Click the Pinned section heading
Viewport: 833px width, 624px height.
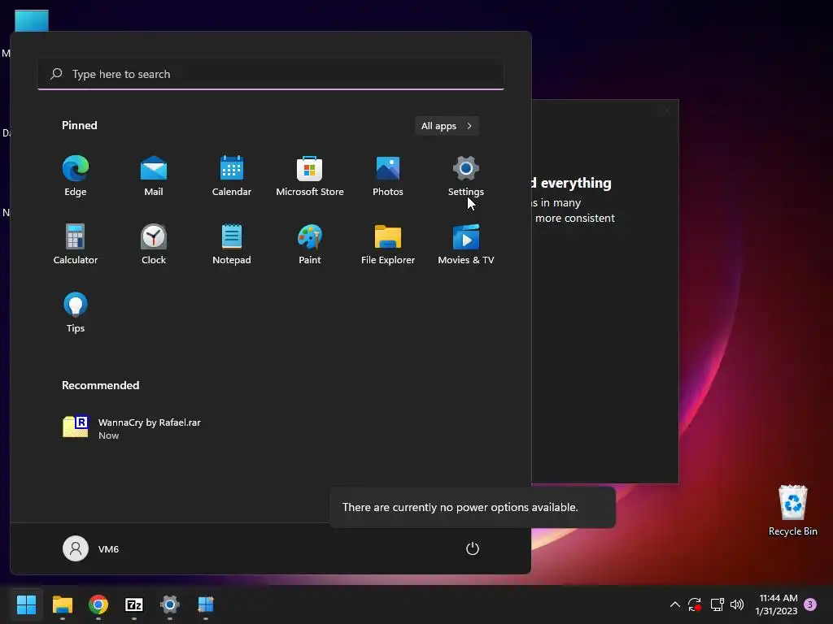(80, 125)
